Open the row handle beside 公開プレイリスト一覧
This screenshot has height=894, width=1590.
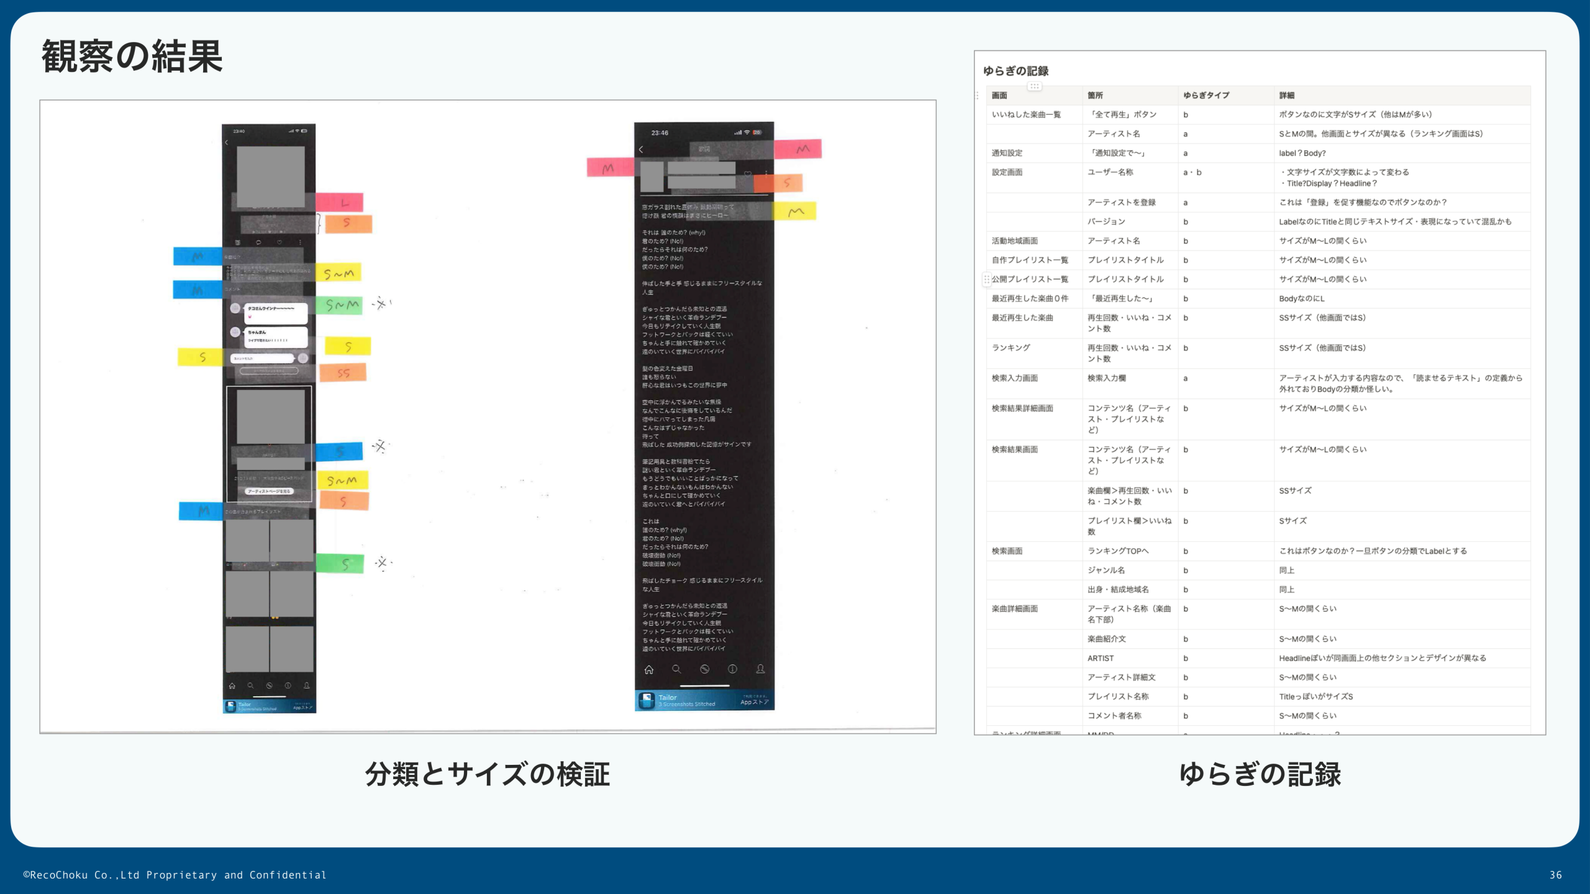tap(987, 279)
